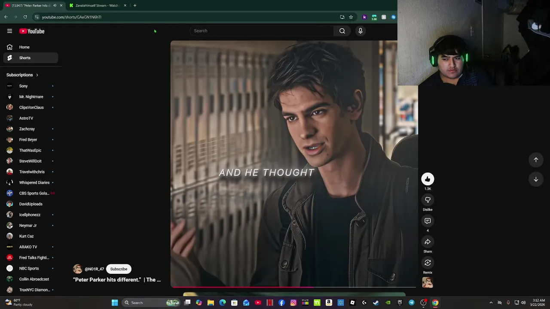Open the extension showing 1.00 badge
This screenshot has width=550, height=309.
pos(374,17)
